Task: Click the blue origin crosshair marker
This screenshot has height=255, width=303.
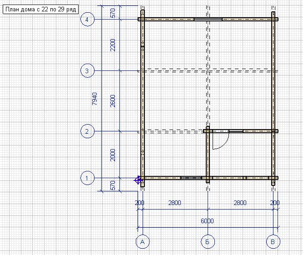Action: pos(138,180)
